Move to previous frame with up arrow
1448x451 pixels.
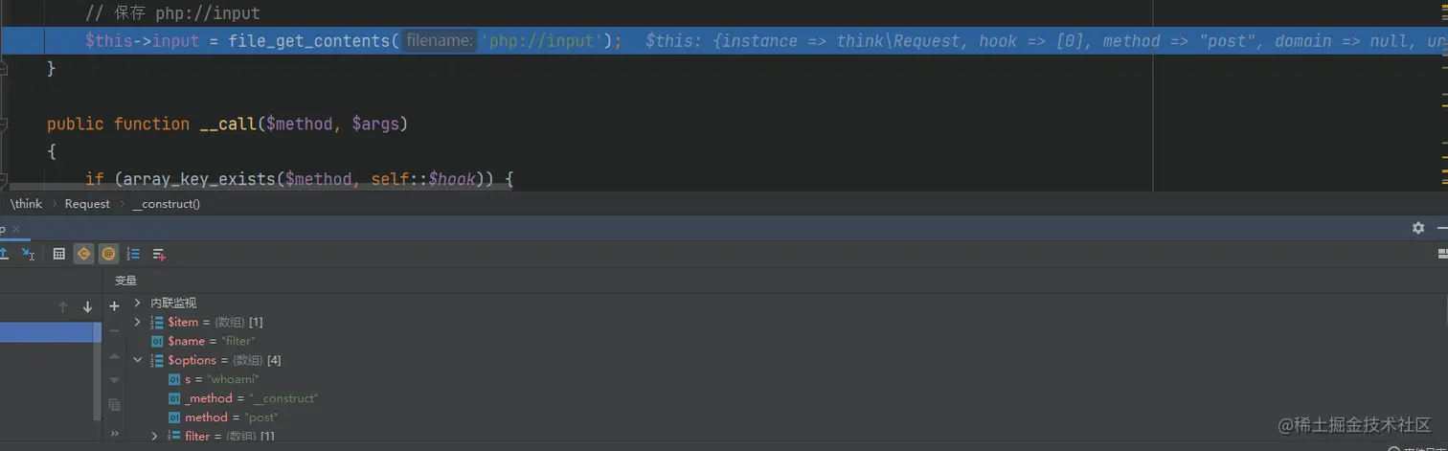click(63, 307)
